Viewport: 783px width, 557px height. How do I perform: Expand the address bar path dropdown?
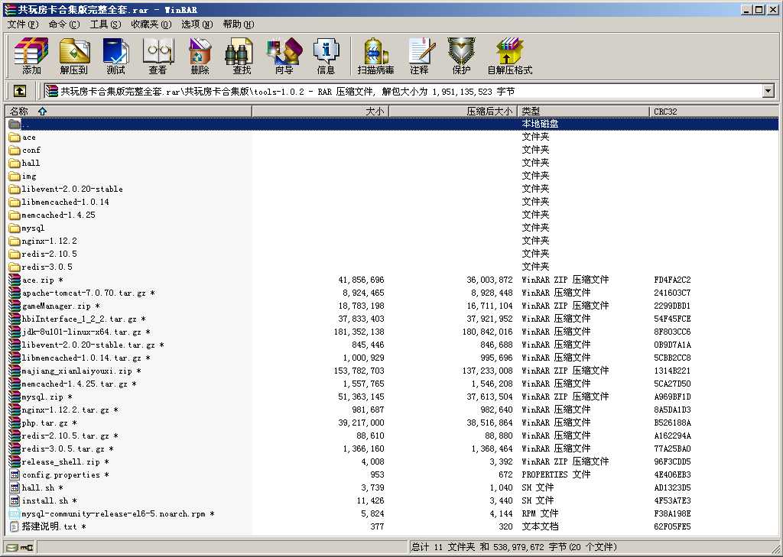click(x=768, y=91)
